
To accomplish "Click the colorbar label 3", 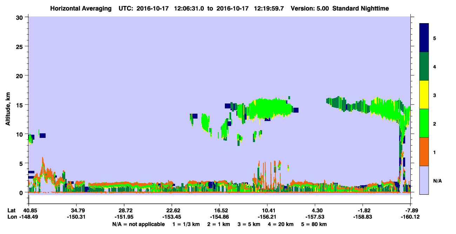I will coord(435,95).
